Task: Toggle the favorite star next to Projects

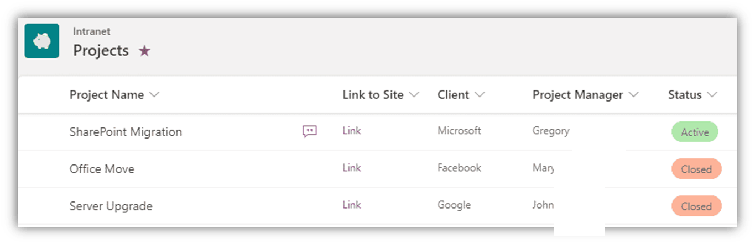Action: pyautogui.click(x=144, y=51)
